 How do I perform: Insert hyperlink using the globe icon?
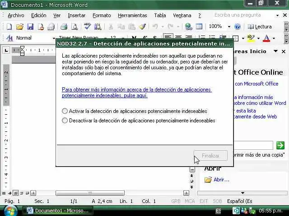[x=188, y=27]
